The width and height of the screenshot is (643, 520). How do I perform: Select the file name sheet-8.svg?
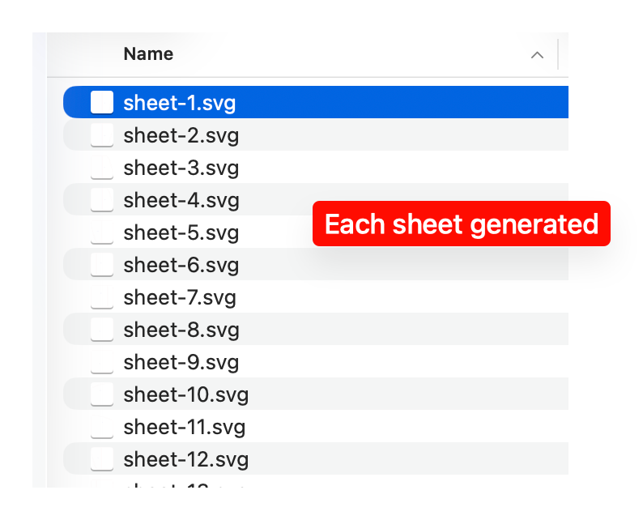(181, 330)
